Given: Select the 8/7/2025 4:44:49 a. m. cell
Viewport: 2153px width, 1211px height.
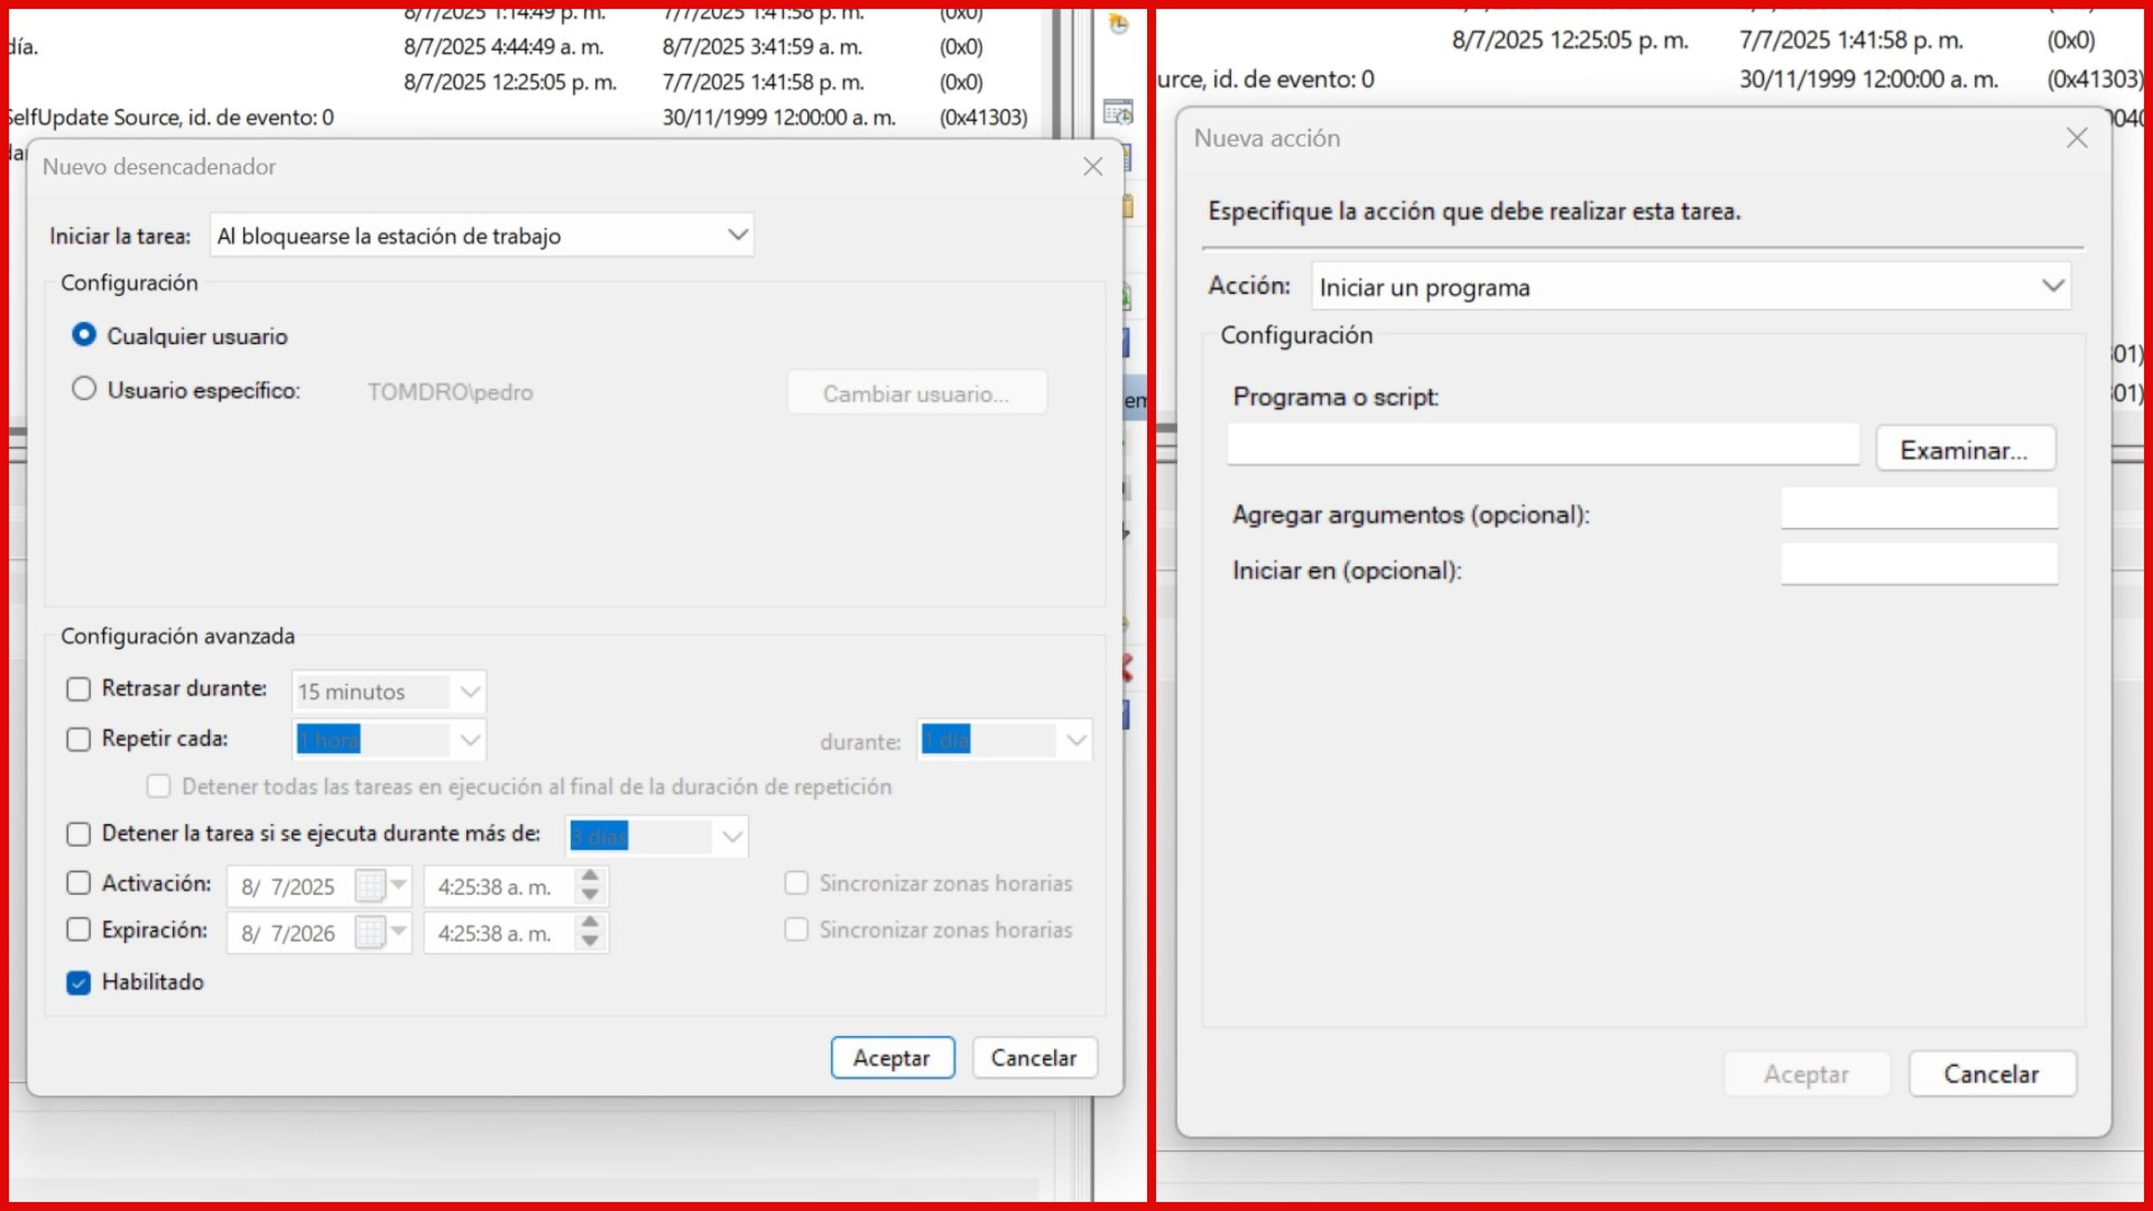Looking at the screenshot, I should (504, 47).
